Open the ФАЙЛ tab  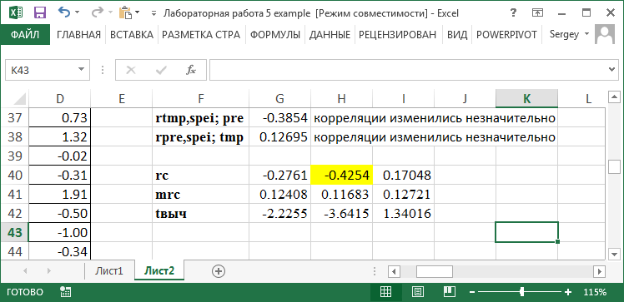[25, 34]
